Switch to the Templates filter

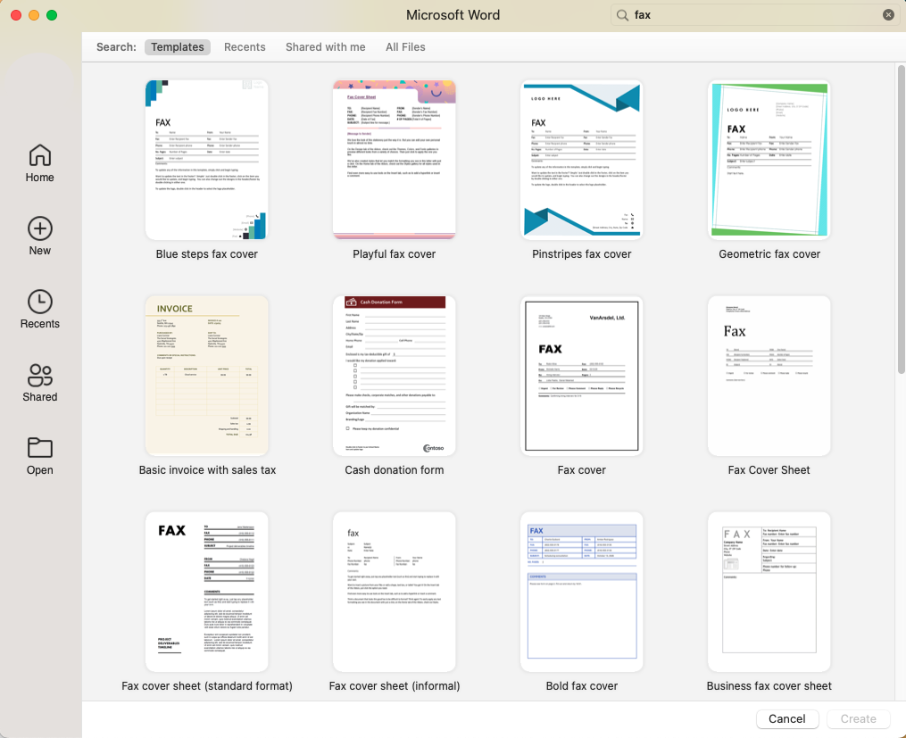177,46
